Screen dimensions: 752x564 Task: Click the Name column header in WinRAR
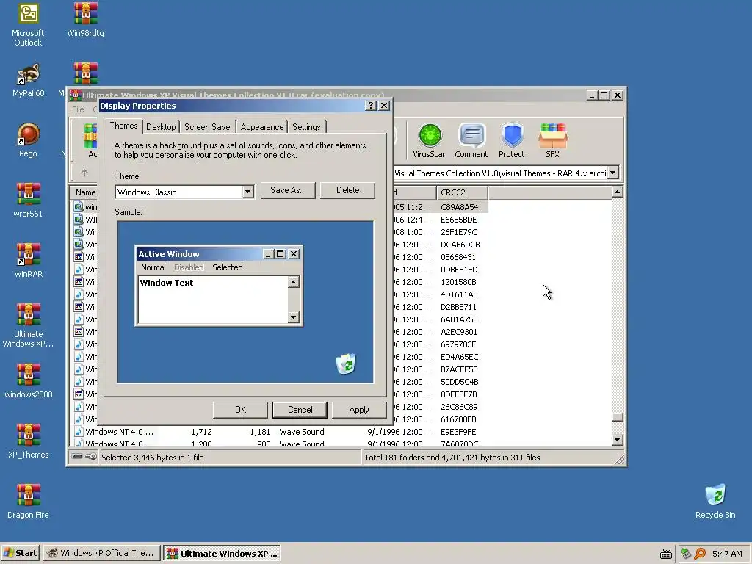pyautogui.click(x=84, y=192)
